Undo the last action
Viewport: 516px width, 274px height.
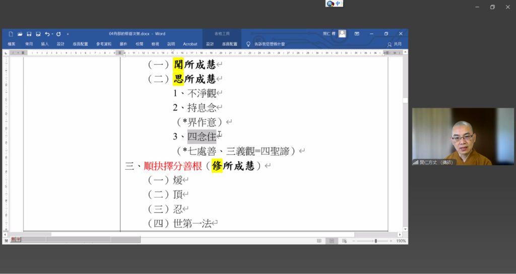47,34
